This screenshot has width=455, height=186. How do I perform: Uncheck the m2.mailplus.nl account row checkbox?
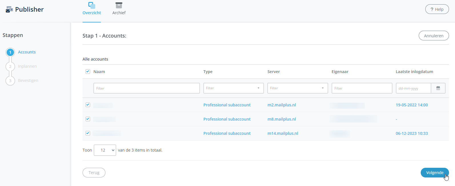click(88, 105)
